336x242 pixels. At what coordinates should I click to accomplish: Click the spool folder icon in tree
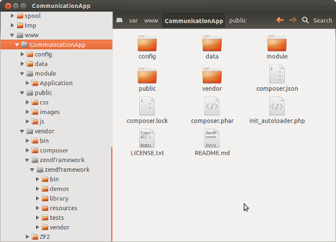(x=20, y=16)
